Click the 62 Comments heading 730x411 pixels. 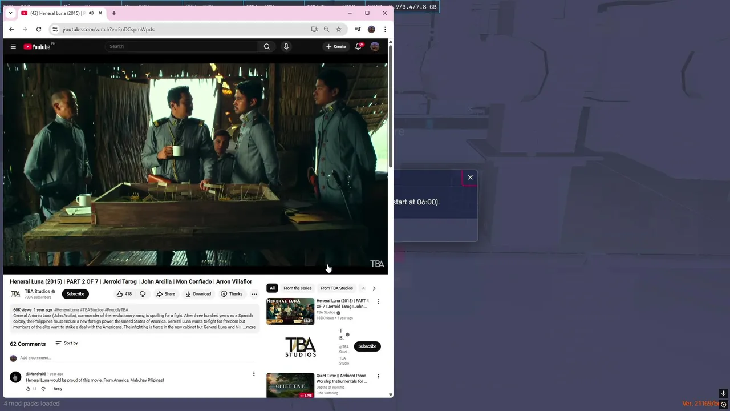[x=27, y=344]
